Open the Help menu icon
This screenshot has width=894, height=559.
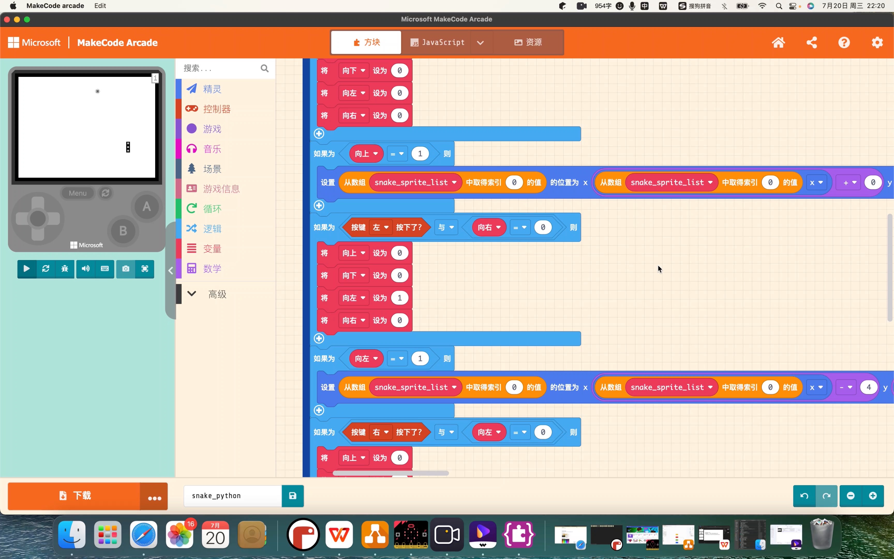pos(844,42)
